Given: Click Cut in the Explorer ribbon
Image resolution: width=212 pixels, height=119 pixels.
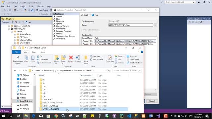Looking at the screenshot, I should click(40, 56).
